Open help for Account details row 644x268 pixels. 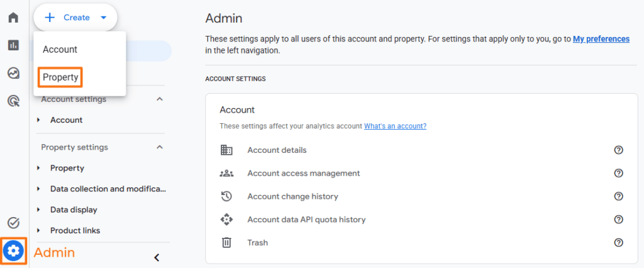619,150
